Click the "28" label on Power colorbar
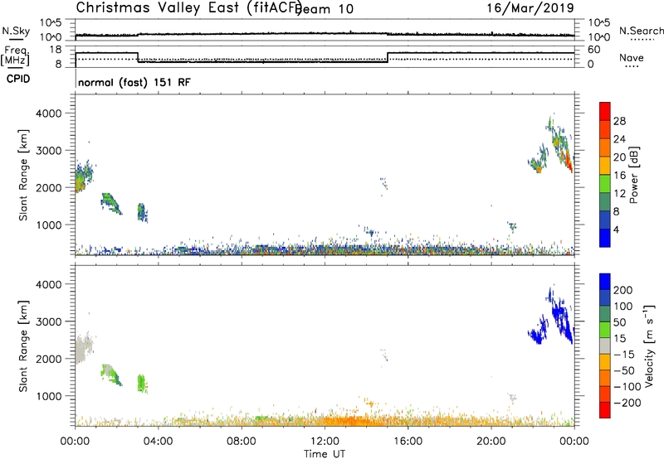The image size is (664, 459). point(619,121)
